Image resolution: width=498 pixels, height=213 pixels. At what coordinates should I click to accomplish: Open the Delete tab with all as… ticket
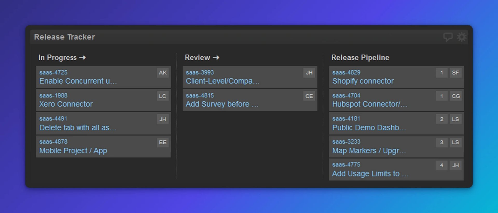point(78,128)
